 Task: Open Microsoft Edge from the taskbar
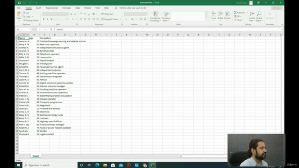coord(97,165)
